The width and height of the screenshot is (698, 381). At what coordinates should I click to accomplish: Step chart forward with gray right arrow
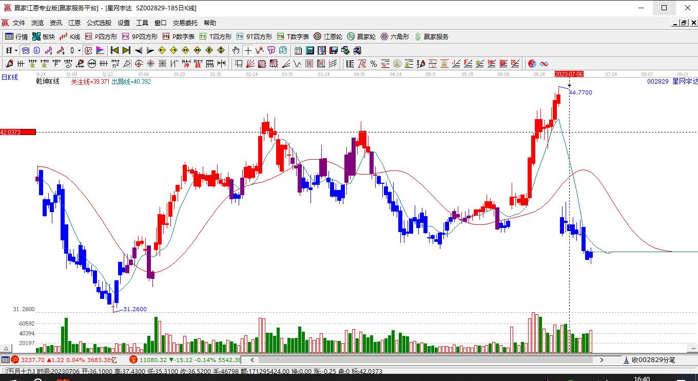pyautogui.click(x=150, y=50)
